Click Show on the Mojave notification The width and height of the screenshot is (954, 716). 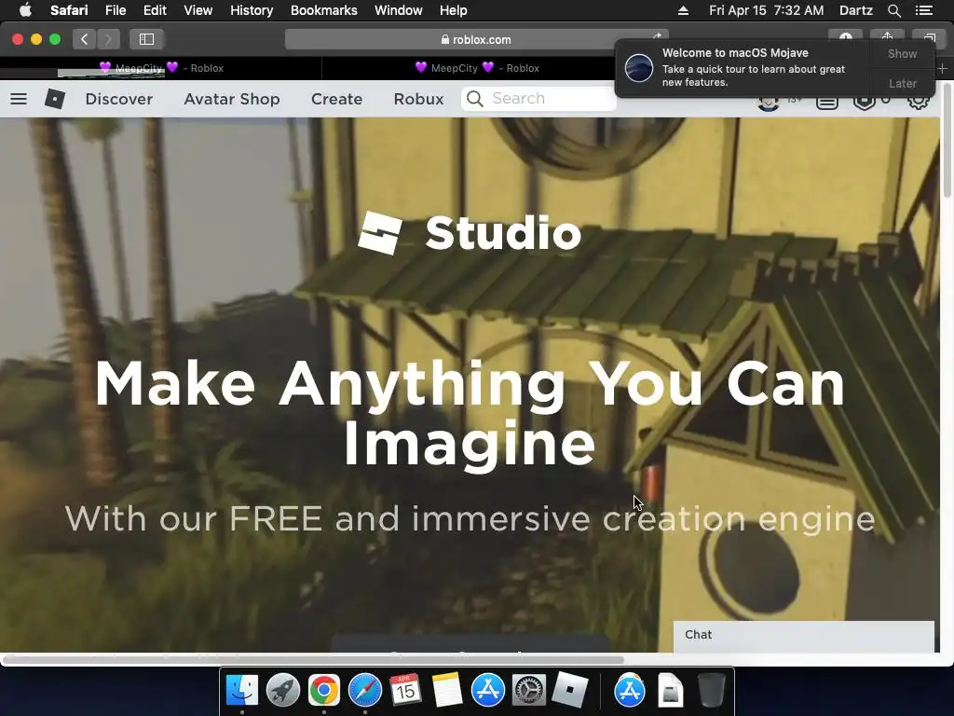(902, 53)
